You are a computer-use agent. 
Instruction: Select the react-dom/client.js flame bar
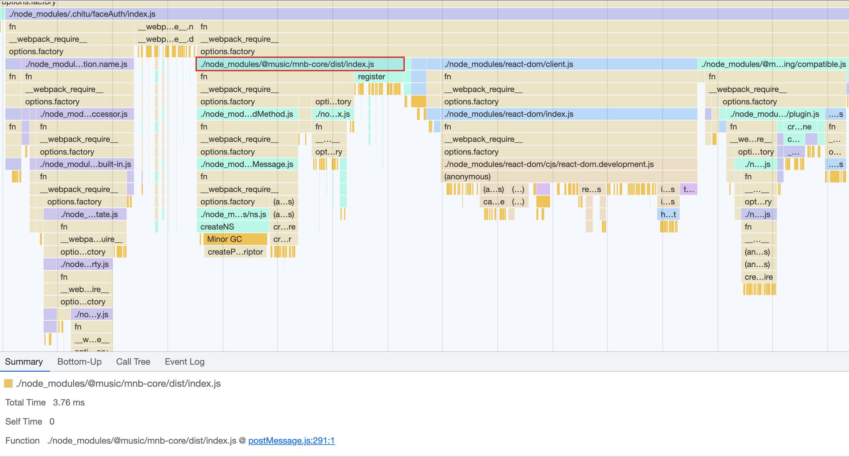[x=569, y=64]
